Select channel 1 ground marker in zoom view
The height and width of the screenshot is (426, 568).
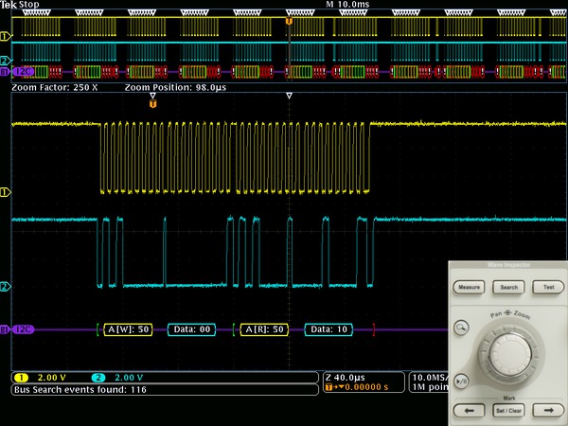tap(5, 192)
